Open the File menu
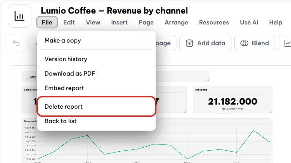Screen dimensions: 291x163 pos(47,22)
